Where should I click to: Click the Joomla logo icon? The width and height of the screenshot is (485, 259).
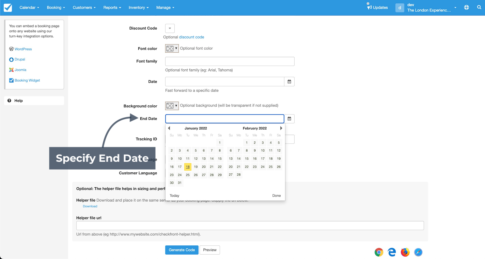coord(11,70)
